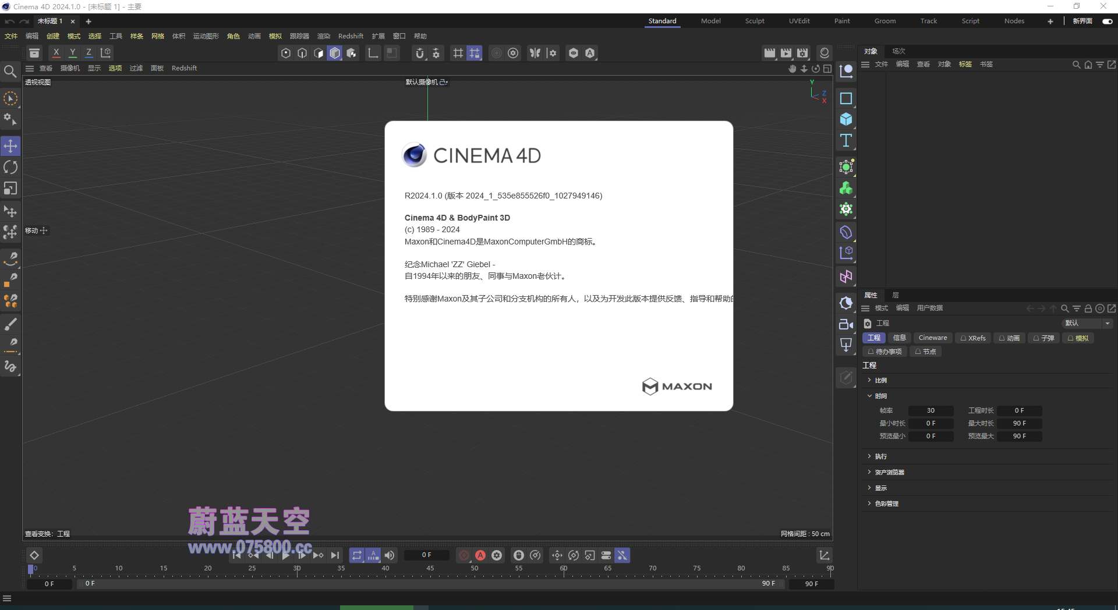The width and height of the screenshot is (1118, 610).
Task: Toggle the 新界面 switch
Action: coord(1108,21)
